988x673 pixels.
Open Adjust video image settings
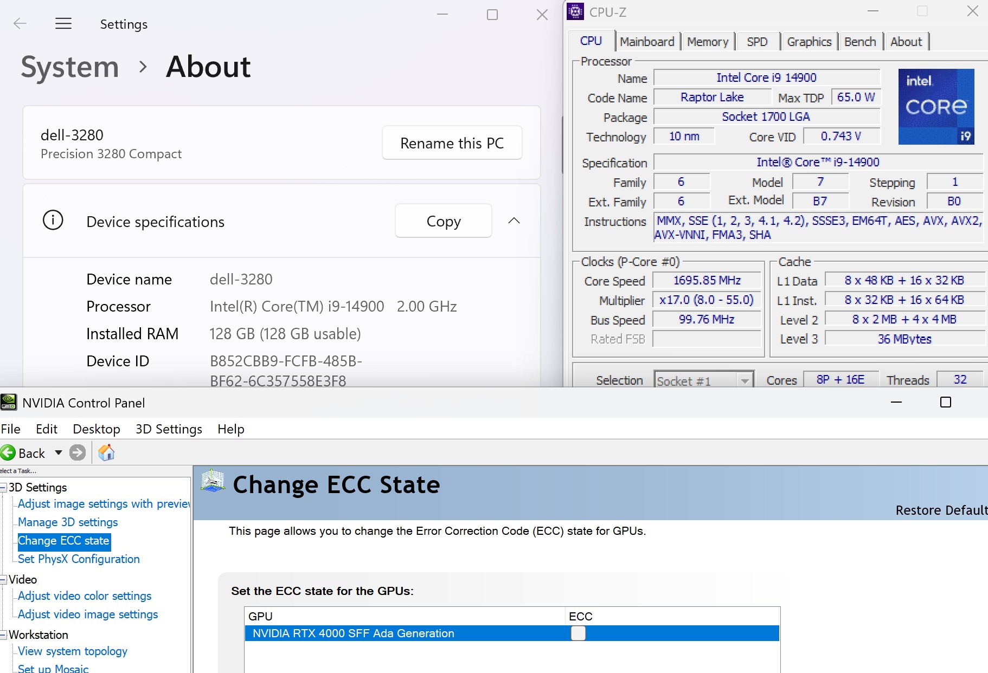click(x=88, y=614)
